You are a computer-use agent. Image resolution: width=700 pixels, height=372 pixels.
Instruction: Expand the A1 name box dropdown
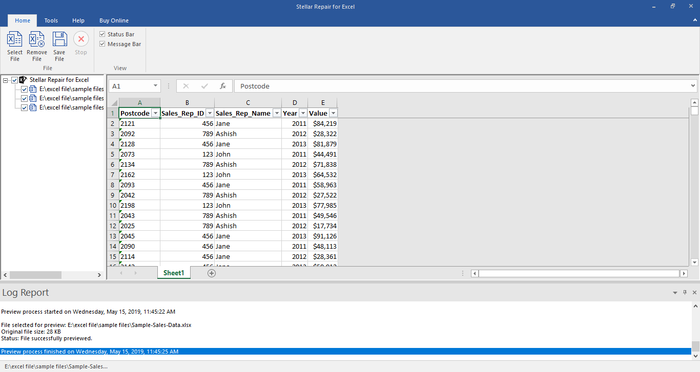[x=156, y=86]
